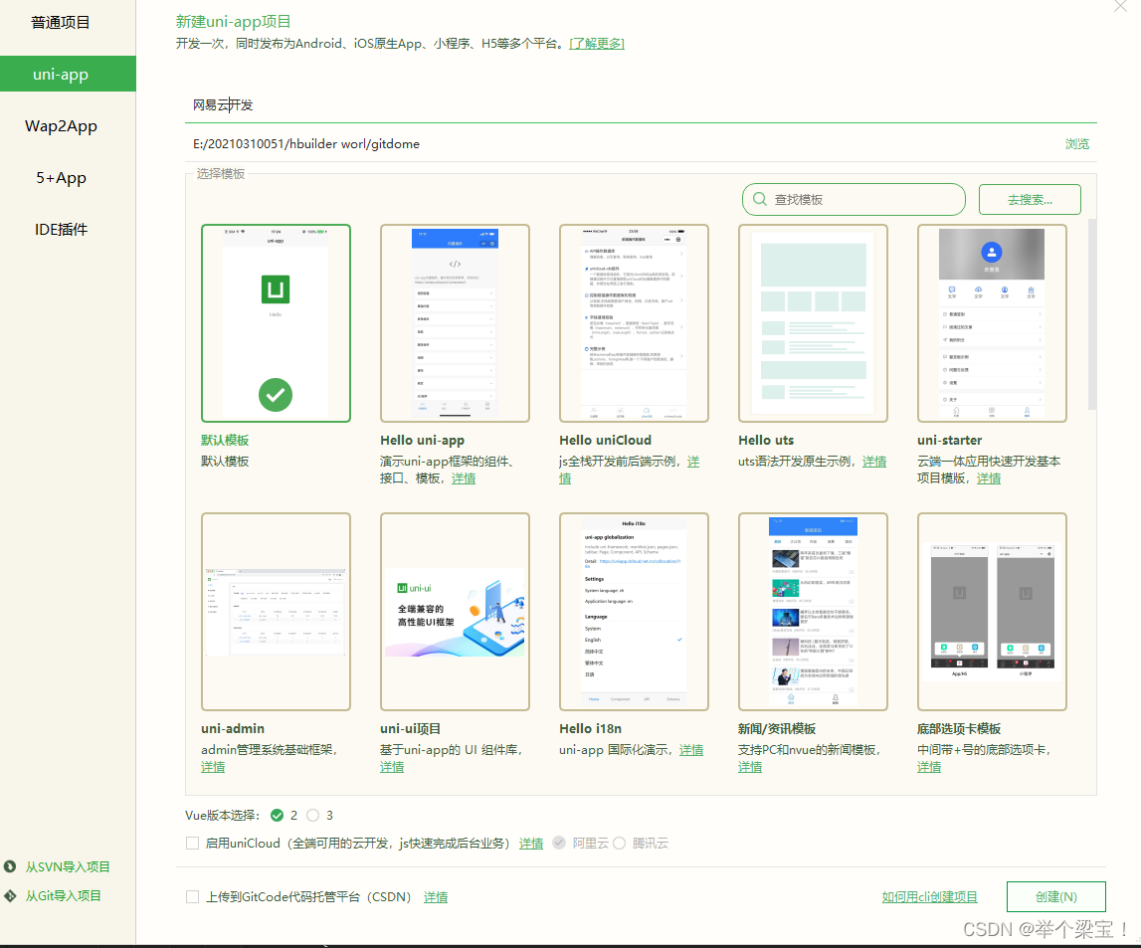Select the Hello i18n template thumbnail

(634, 612)
